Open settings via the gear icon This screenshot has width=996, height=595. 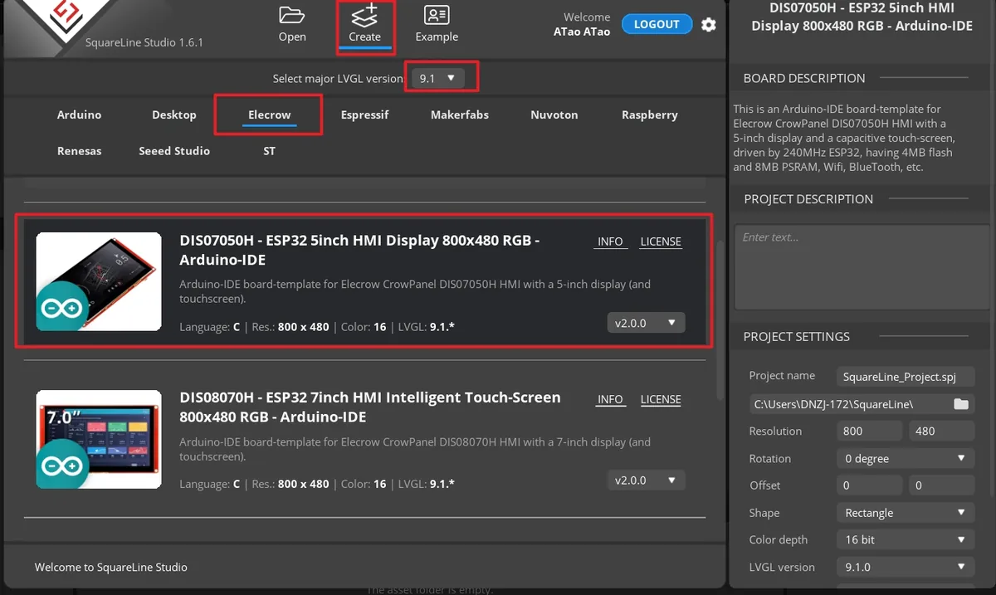[x=708, y=24]
